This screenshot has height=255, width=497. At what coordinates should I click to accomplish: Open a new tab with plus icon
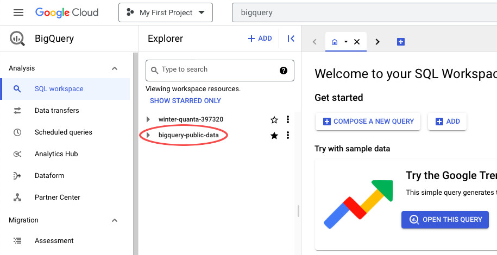coord(401,42)
